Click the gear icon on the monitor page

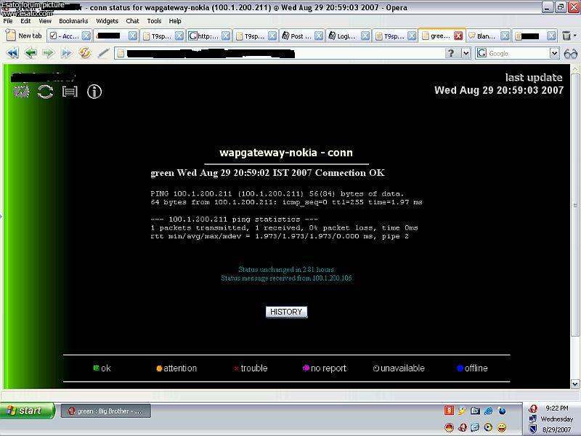point(21,92)
